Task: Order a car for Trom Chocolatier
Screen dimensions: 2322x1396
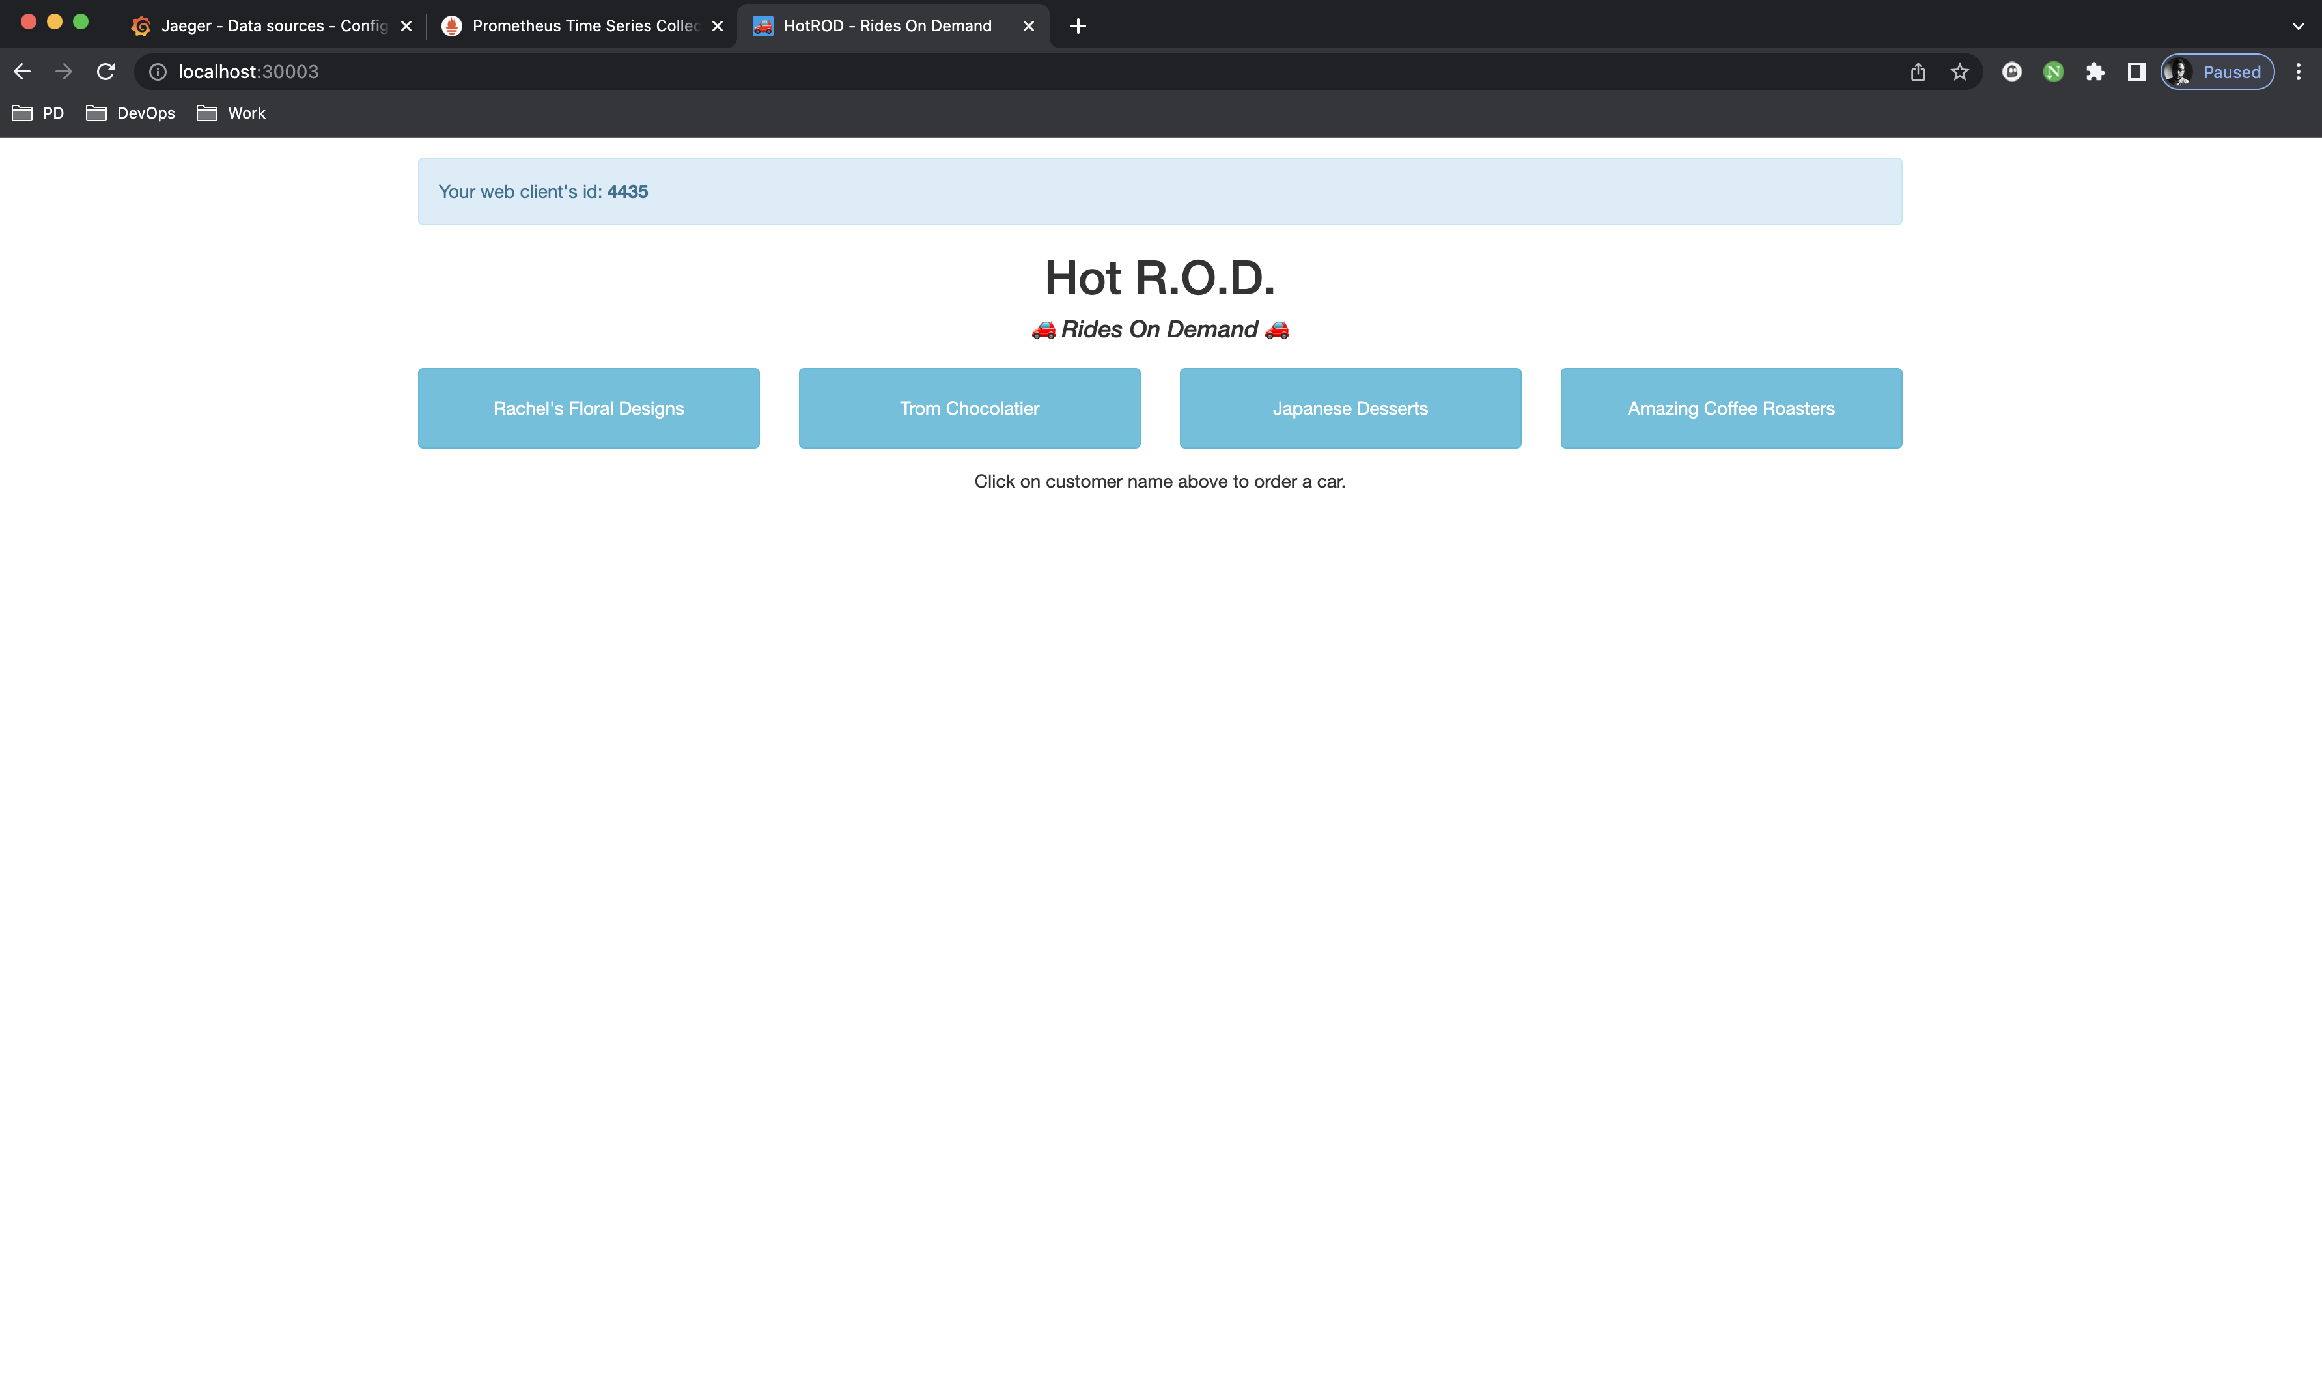Action: tap(969, 408)
